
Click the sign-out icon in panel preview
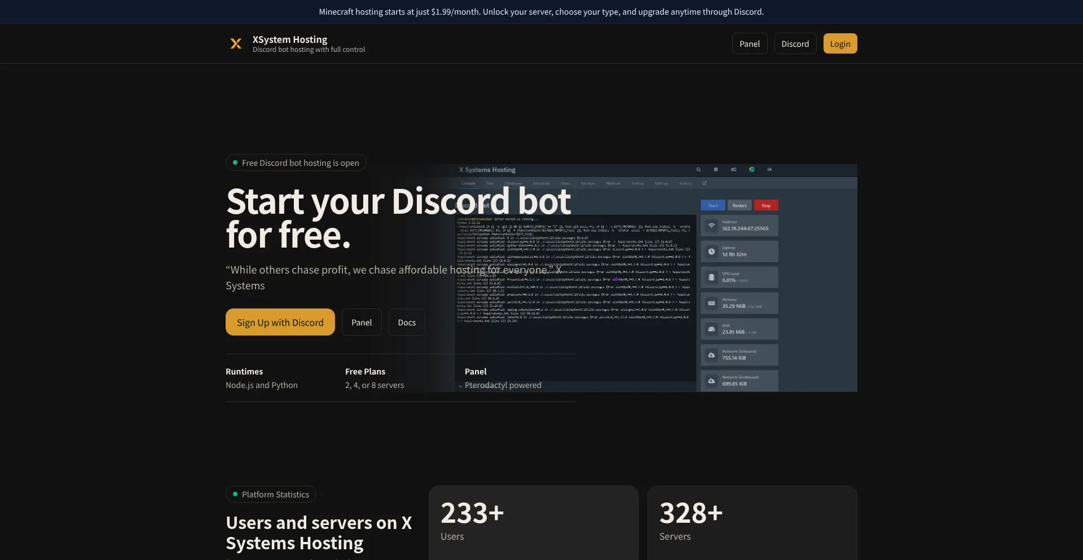pos(769,169)
